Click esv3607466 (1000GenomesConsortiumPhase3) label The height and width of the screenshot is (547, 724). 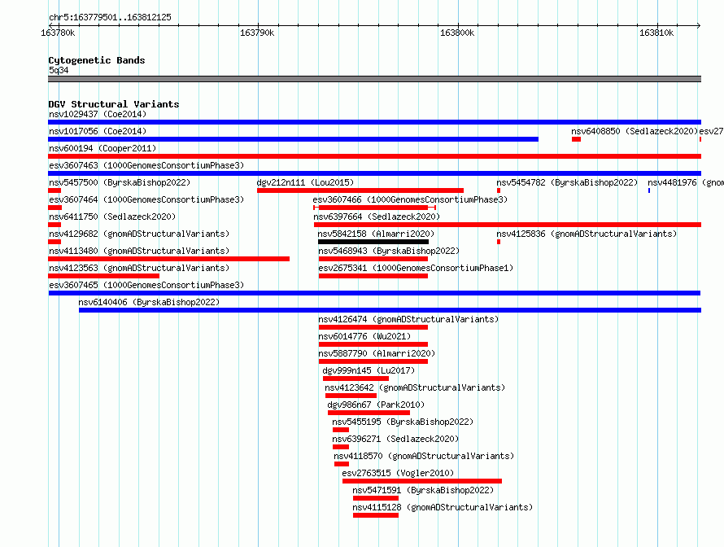pos(410,199)
